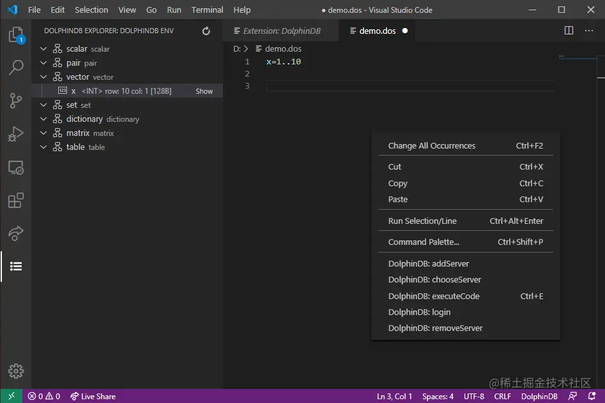
Task: Refresh the DolphinDB Env explorer
Action: pos(206,31)
